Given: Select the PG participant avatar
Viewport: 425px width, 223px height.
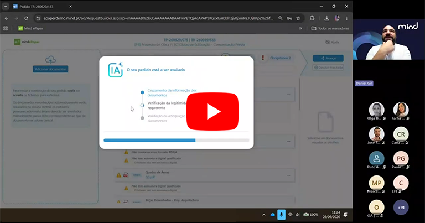Looking at the screenshot, I should click(401, 158).
